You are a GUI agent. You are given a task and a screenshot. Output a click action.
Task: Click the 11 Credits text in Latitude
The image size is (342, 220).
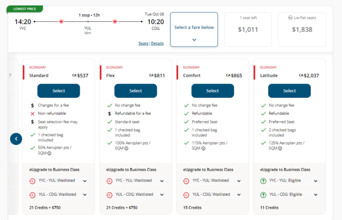tap(269, 208)
